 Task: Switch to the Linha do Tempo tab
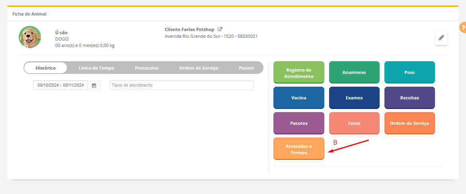(96, 68)
